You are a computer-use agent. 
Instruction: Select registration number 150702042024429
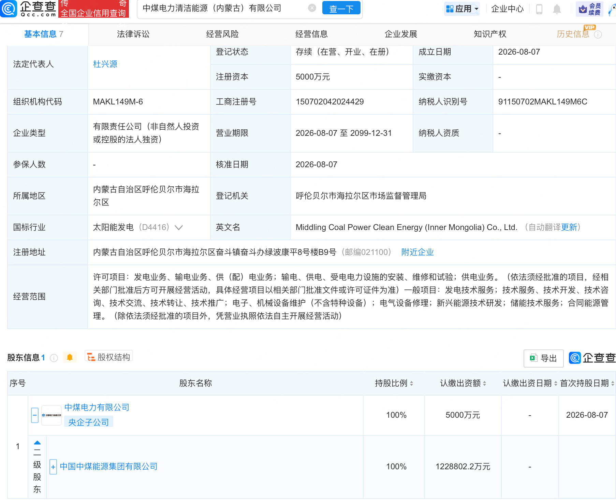(x=329, y=102)
